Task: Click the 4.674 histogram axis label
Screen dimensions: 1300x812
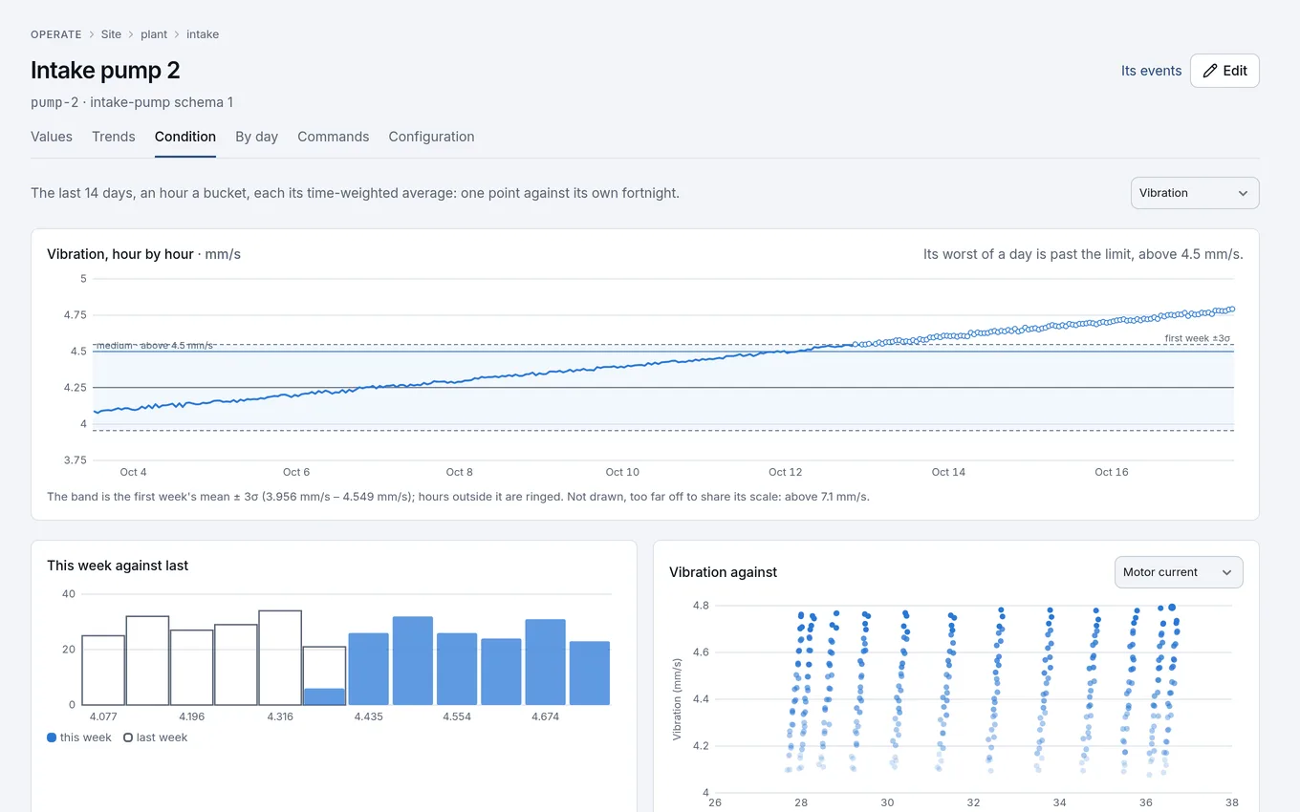Action: pyautogui.click(x=545, y=716)
